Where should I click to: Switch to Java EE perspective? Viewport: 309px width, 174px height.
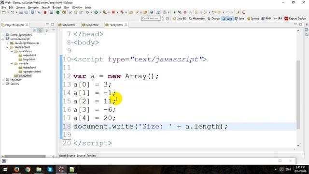(x=179, y=18)
